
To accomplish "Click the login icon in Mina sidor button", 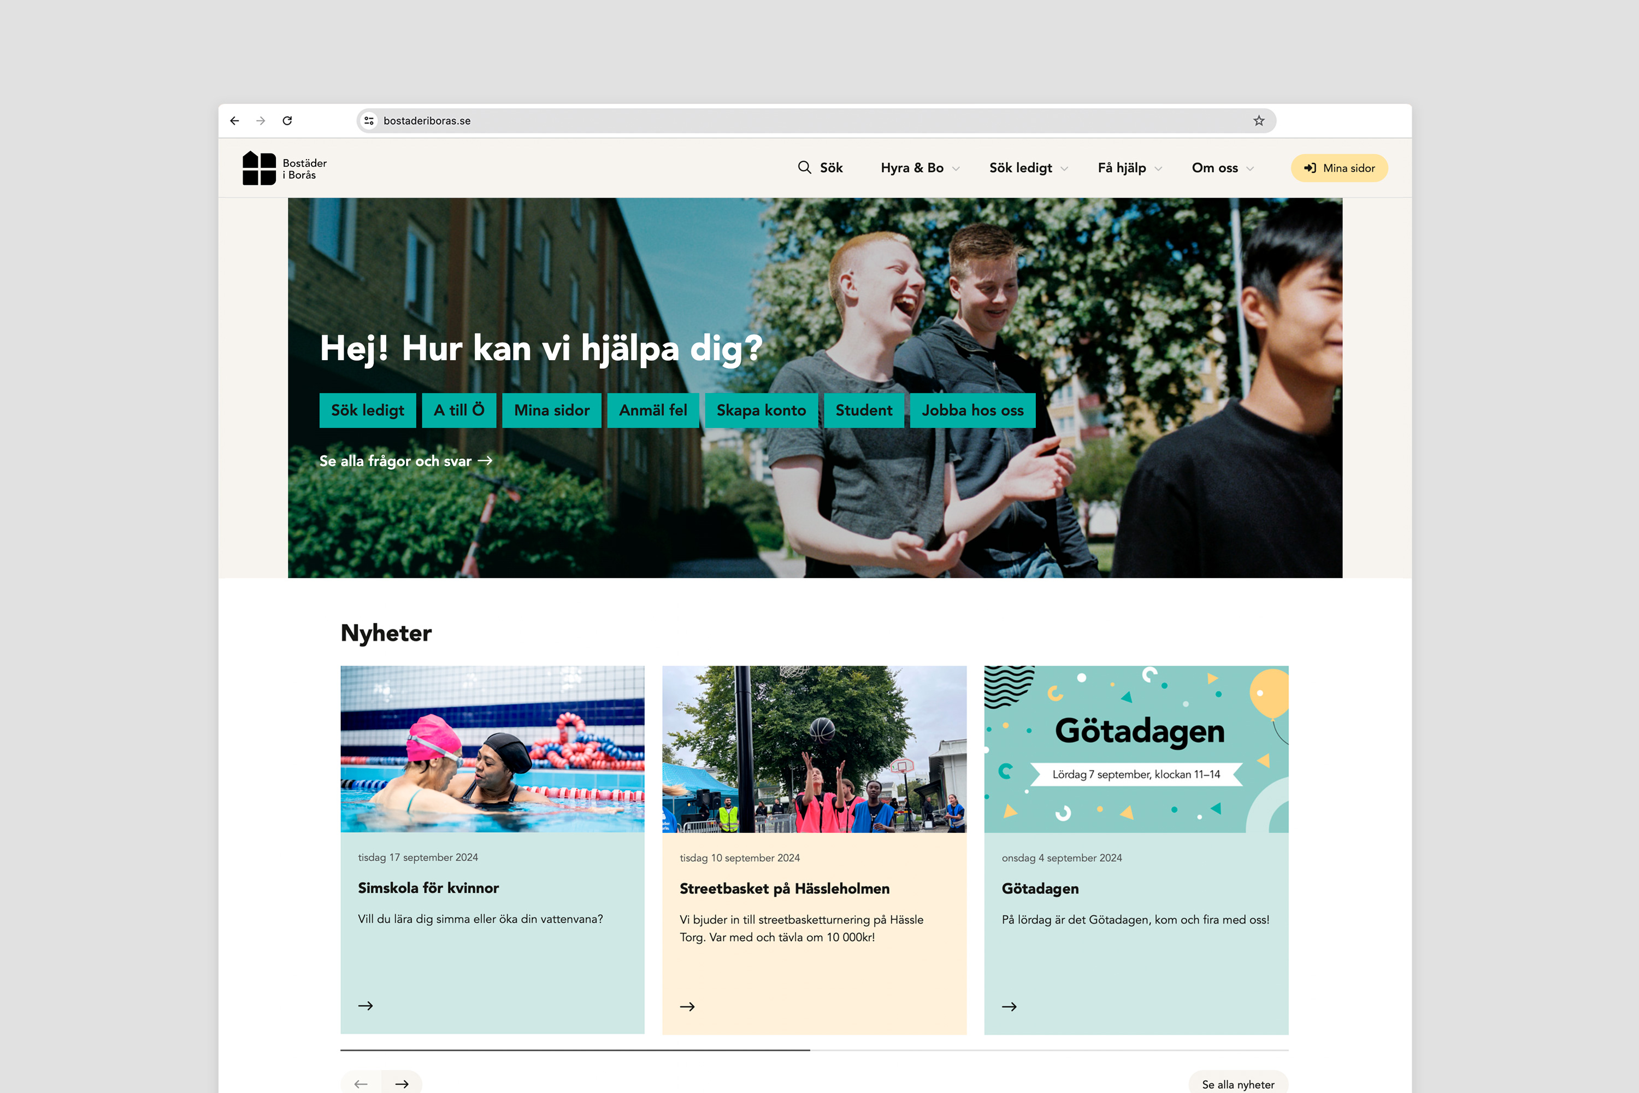I will point(1310,168).
